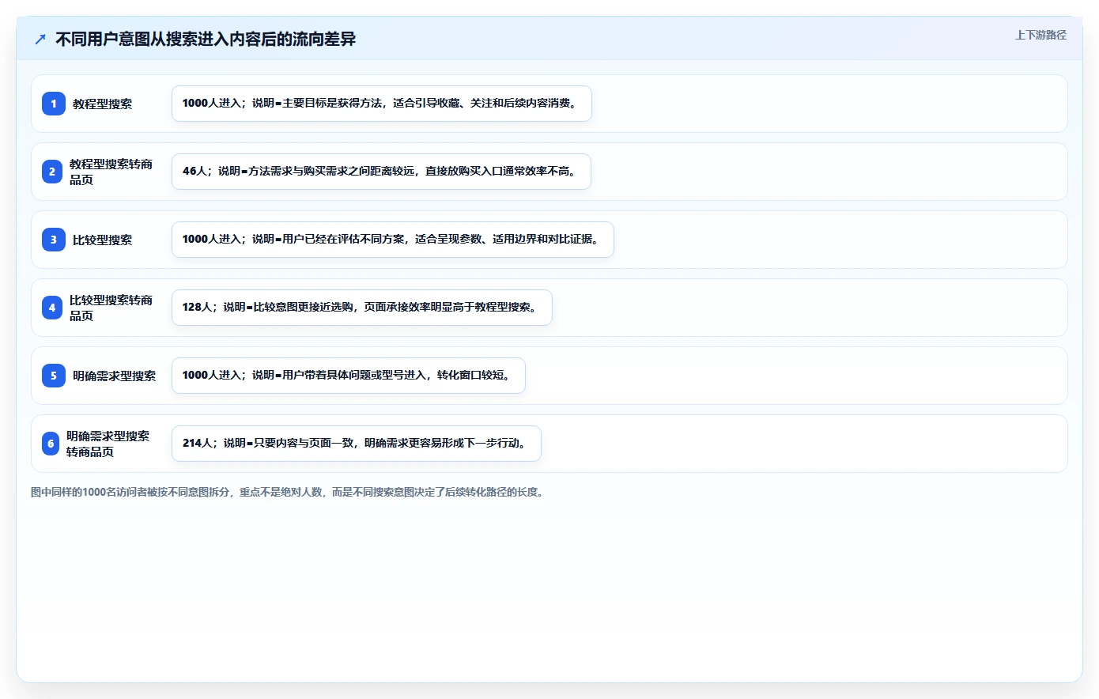The image size is (1099, 699).
Task: Click the arrow icon beside the title
Action: click(40, 39)
